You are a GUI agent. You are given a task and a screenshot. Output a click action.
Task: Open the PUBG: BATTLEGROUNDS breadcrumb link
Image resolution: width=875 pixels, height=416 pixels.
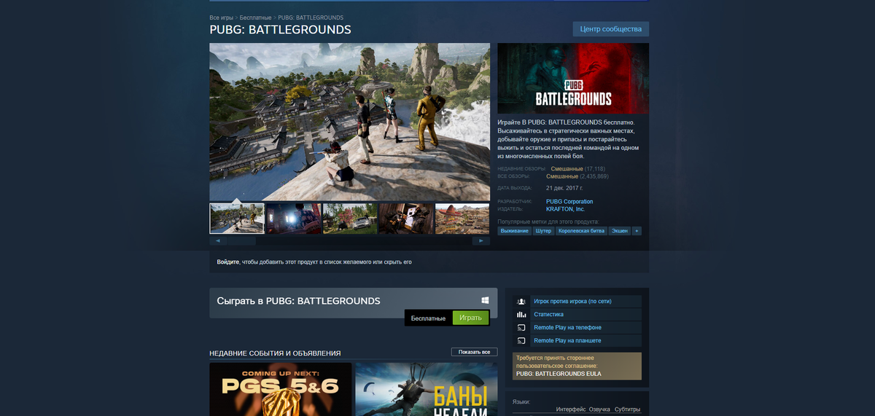(311, 17)
